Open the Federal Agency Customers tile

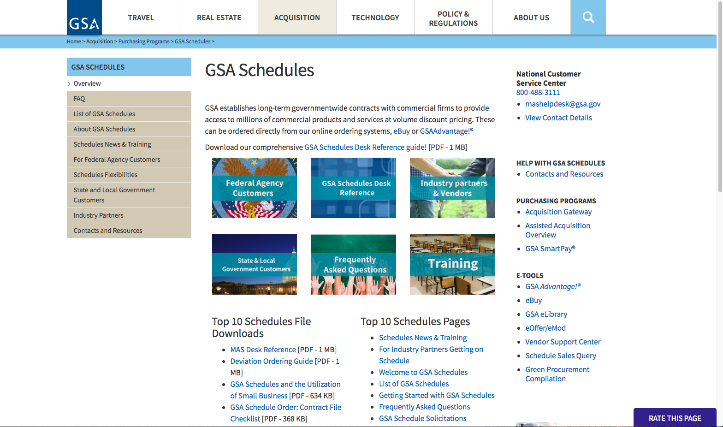click(x=255, y=188)
